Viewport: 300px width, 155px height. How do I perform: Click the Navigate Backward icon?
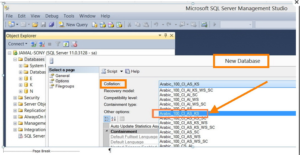click(182, 24)
